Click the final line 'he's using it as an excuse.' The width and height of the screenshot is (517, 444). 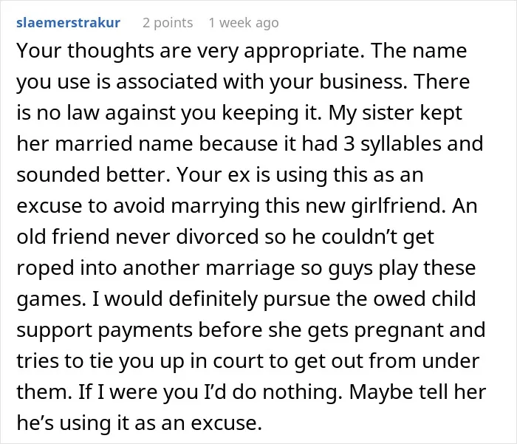pos(139,423)
